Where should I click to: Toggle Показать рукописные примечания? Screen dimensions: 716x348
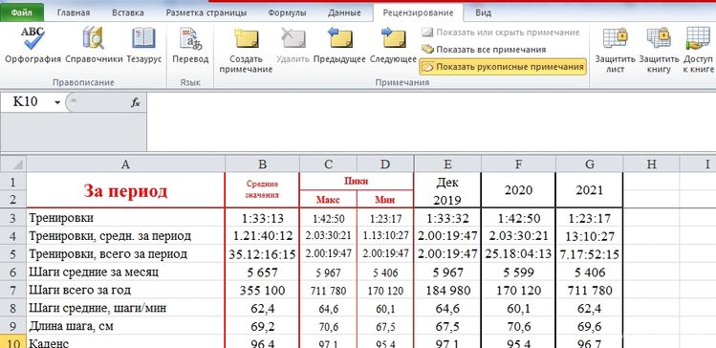coord(503,67)
